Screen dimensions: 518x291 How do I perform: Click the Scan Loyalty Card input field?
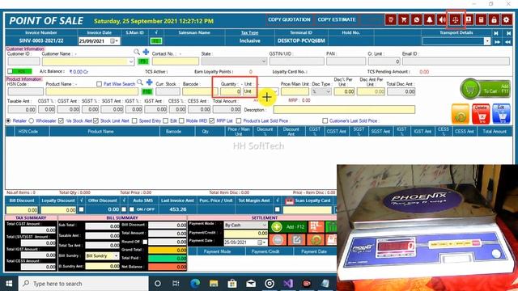click(x=308, y=209)
